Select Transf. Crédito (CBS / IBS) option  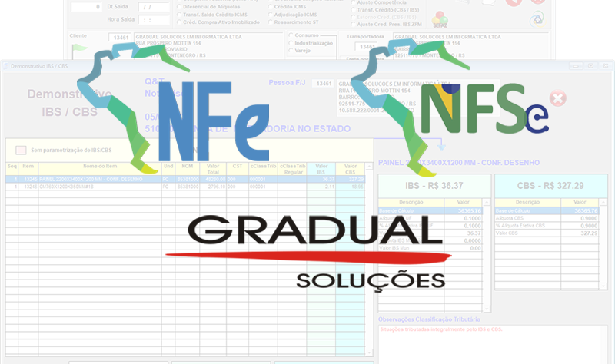[354, 10]
